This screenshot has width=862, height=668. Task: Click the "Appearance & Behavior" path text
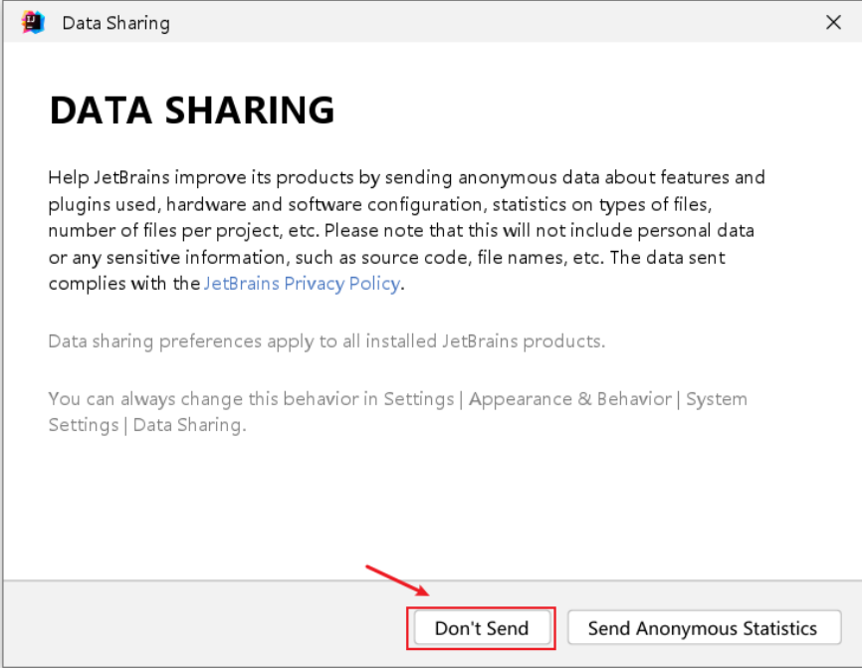tap(570, 398)
